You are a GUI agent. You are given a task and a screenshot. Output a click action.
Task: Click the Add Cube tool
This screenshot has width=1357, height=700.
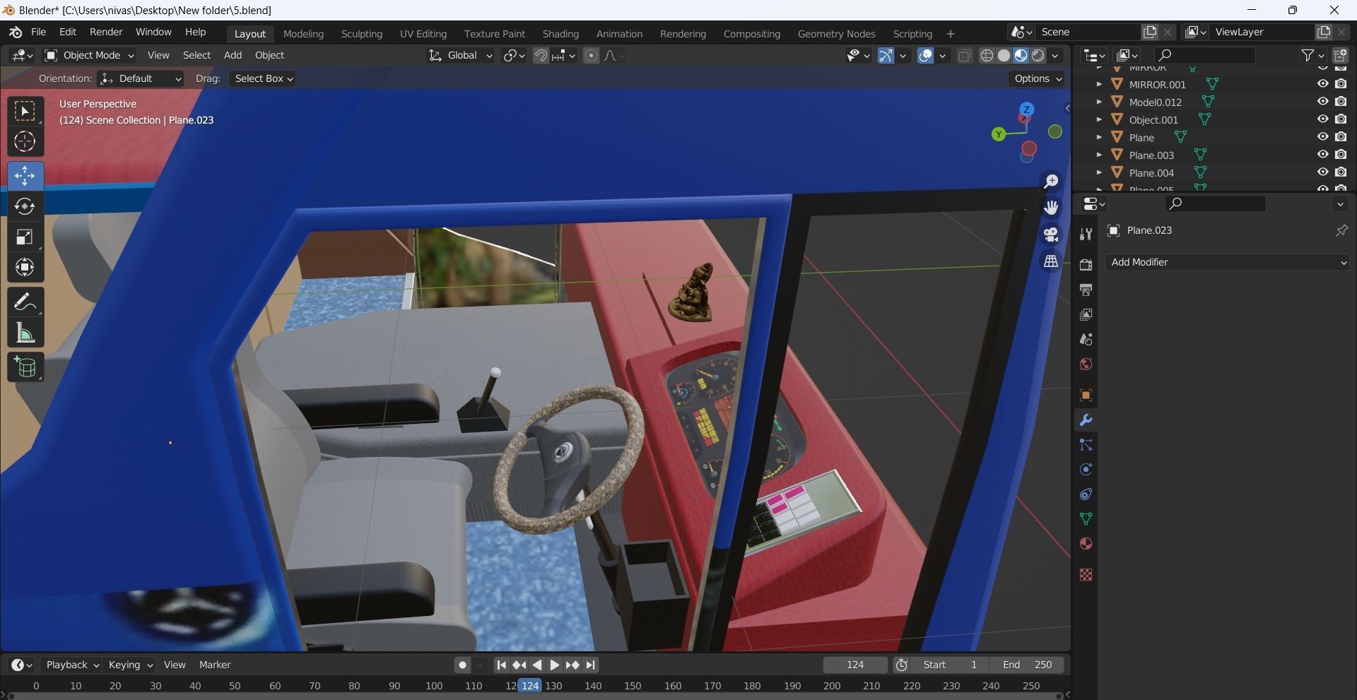[x=25, y=367]
